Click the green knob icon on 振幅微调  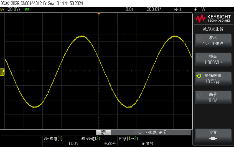(199, 76)
